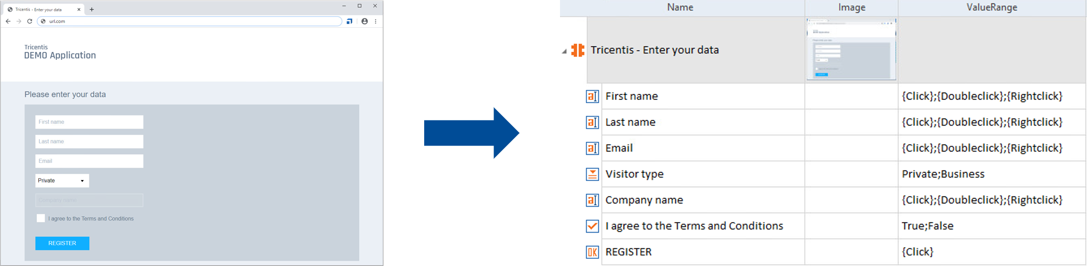Click the Visitor type combobox icon
The height and width of the screenshot is (266, 1087).
click(x=592, y=174)
